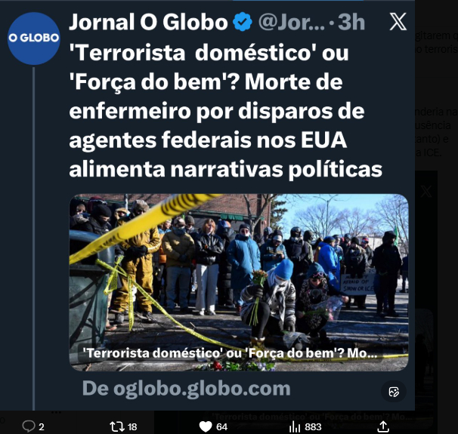Click the tweet headline text
Viewport: 458px width, 434px height.
[x=225, y=111]
